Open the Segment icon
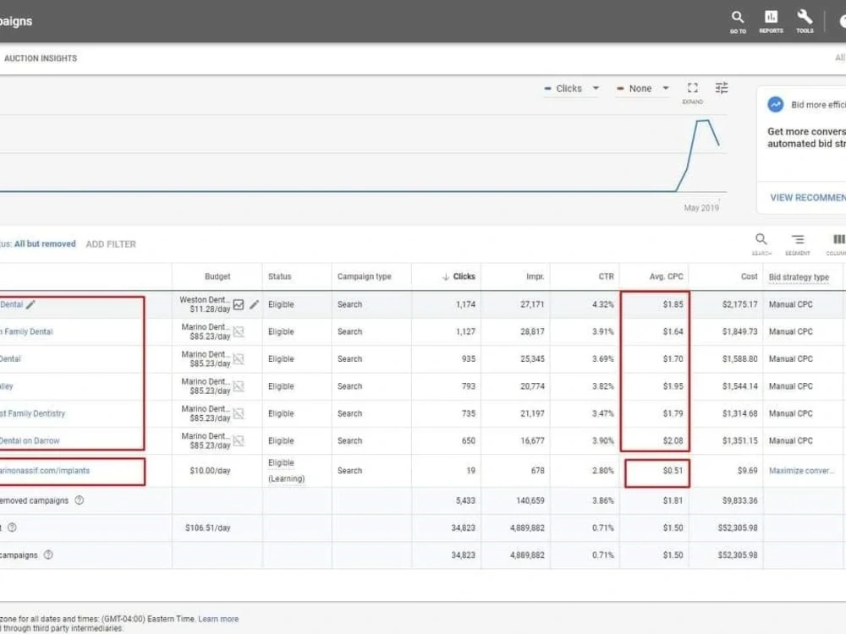Image resolution: width=846 pixels, height=634 pixels. 798,239
